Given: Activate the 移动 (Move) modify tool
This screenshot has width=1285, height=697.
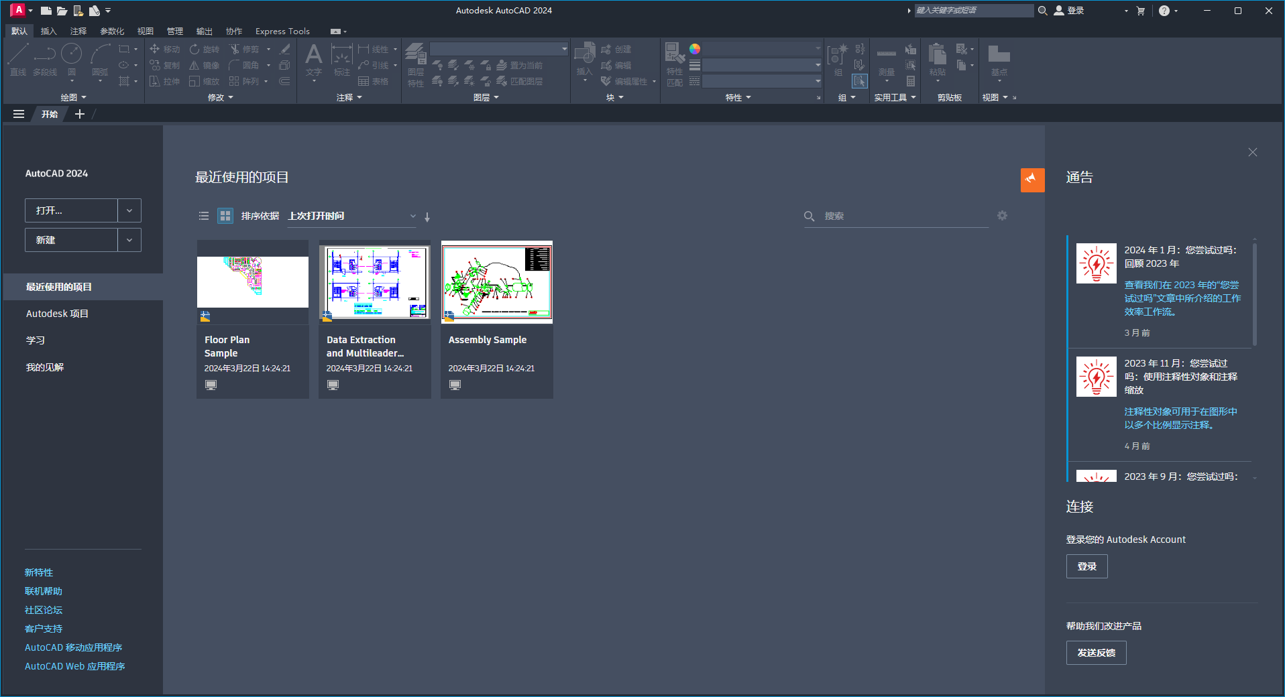Looking at the screenshot, I should pyautogui.click(x=166, y=48).
